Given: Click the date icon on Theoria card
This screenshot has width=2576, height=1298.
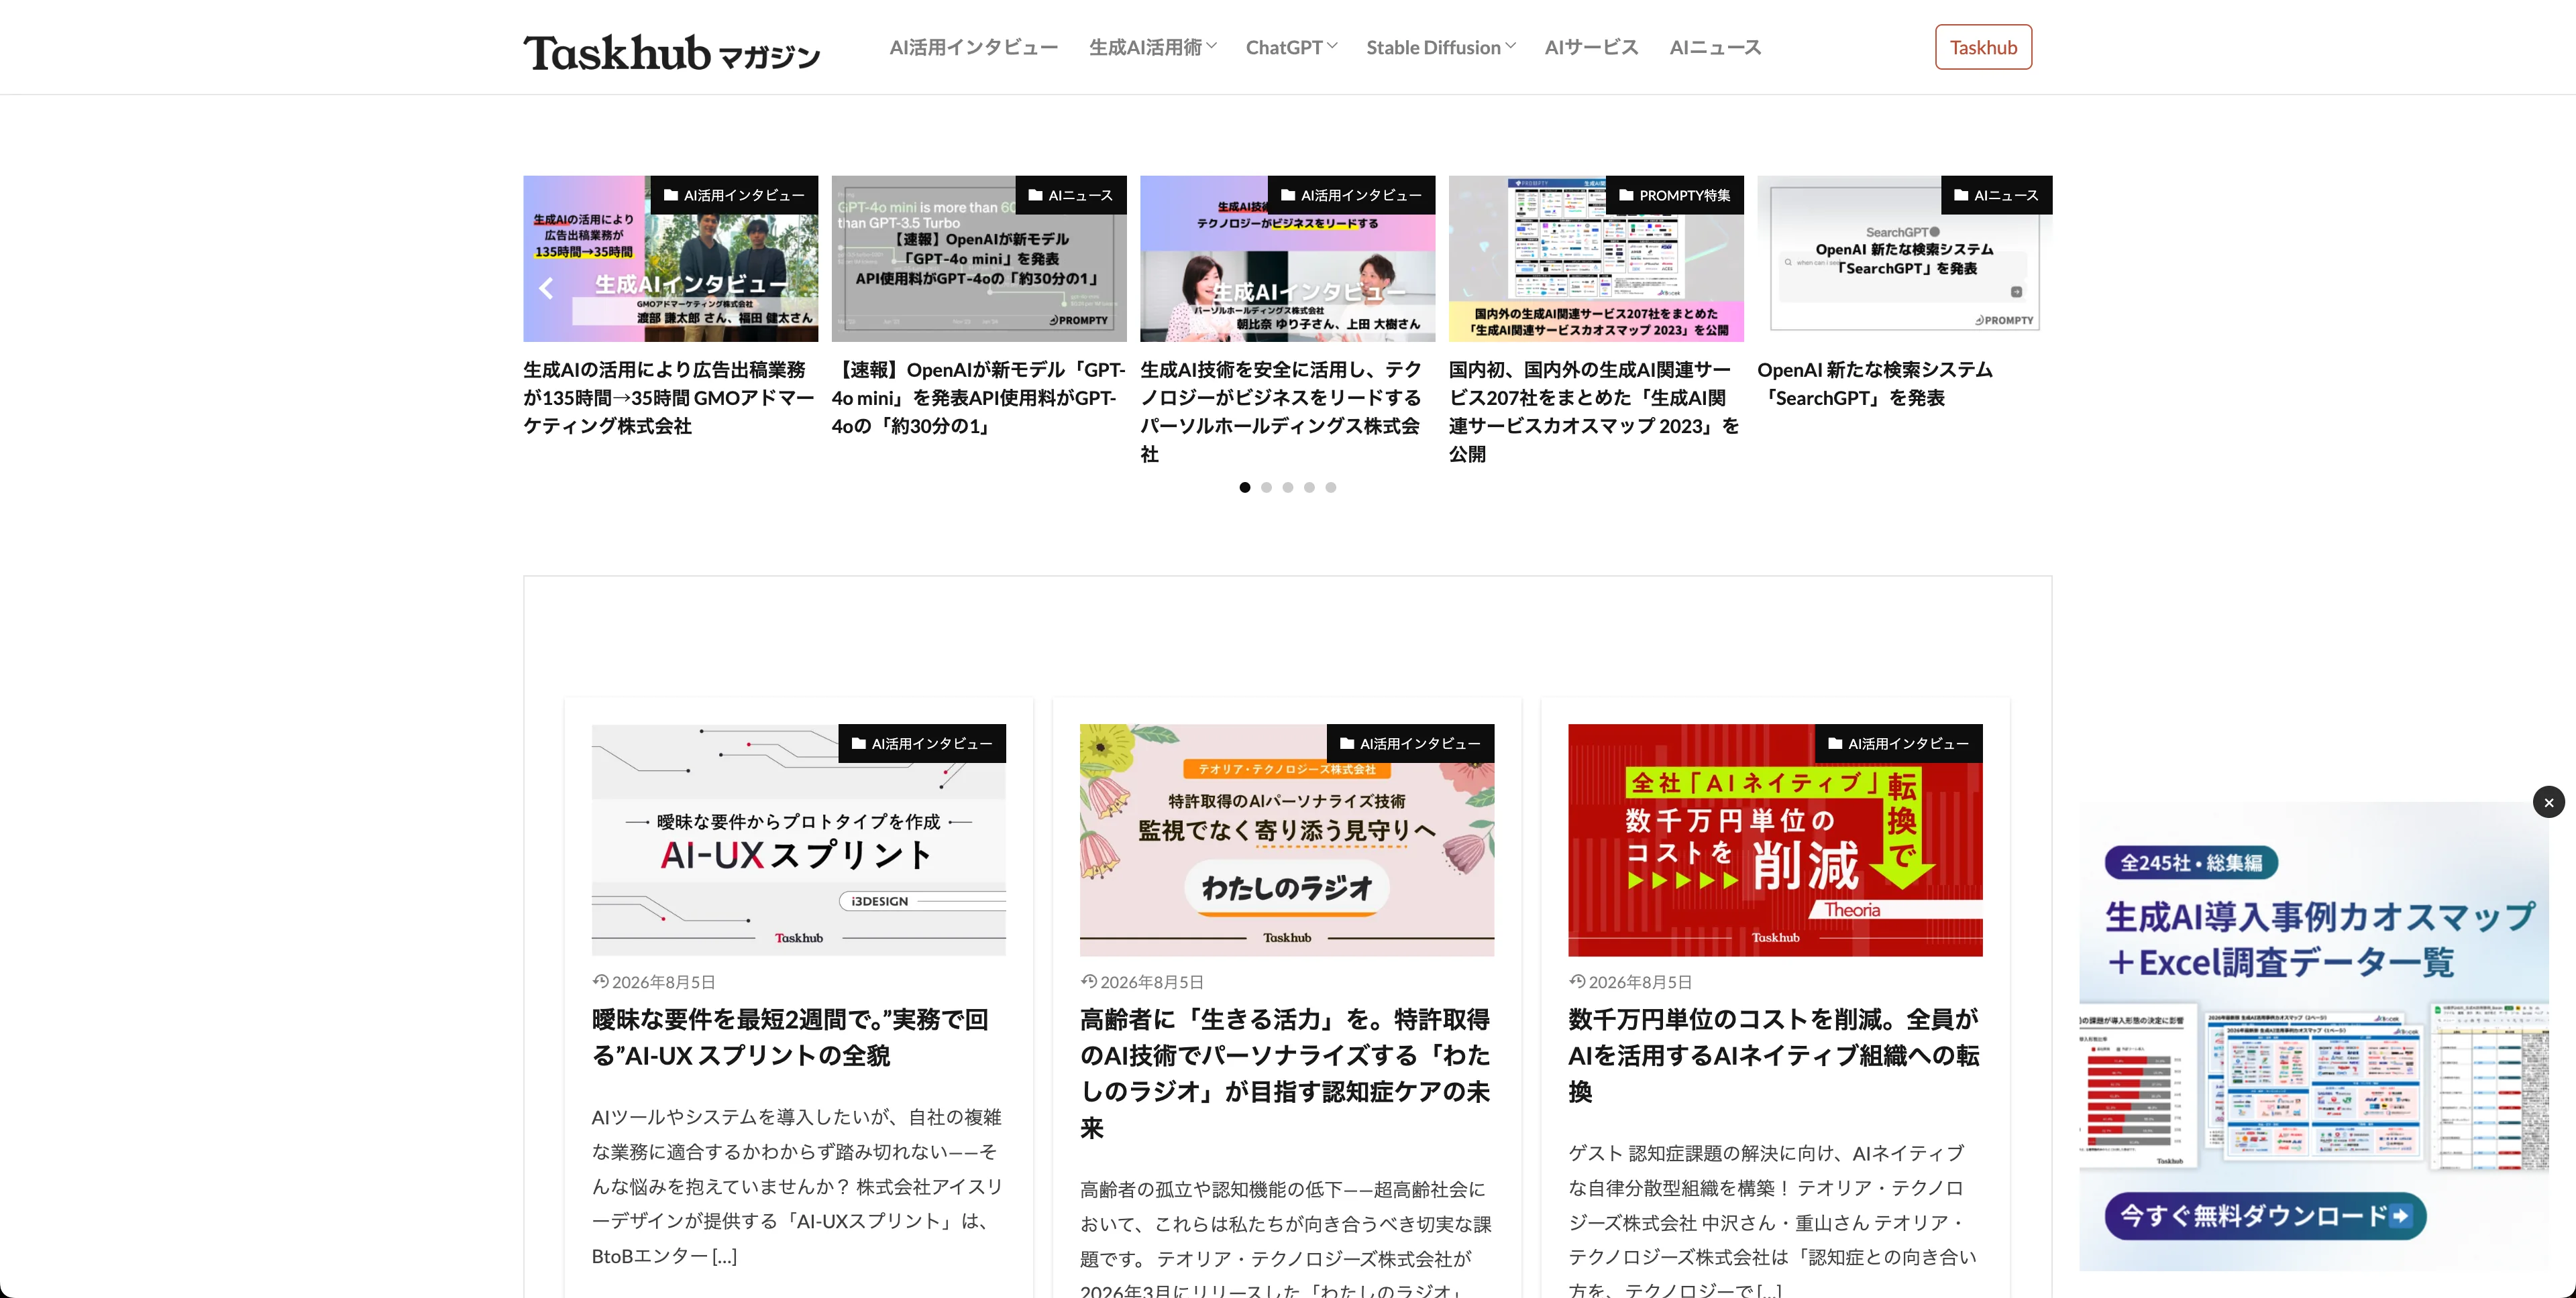Looking at the screenshot, I should [x=1577, y=982].
